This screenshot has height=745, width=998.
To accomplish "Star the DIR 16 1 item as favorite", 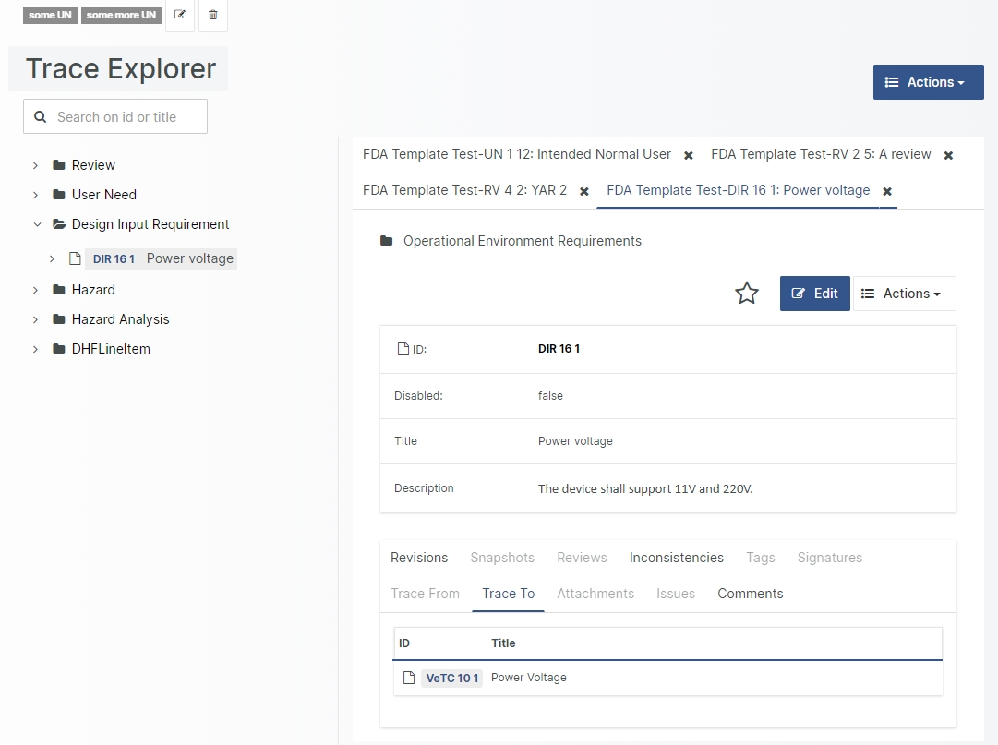I will (x=746, y=294).
